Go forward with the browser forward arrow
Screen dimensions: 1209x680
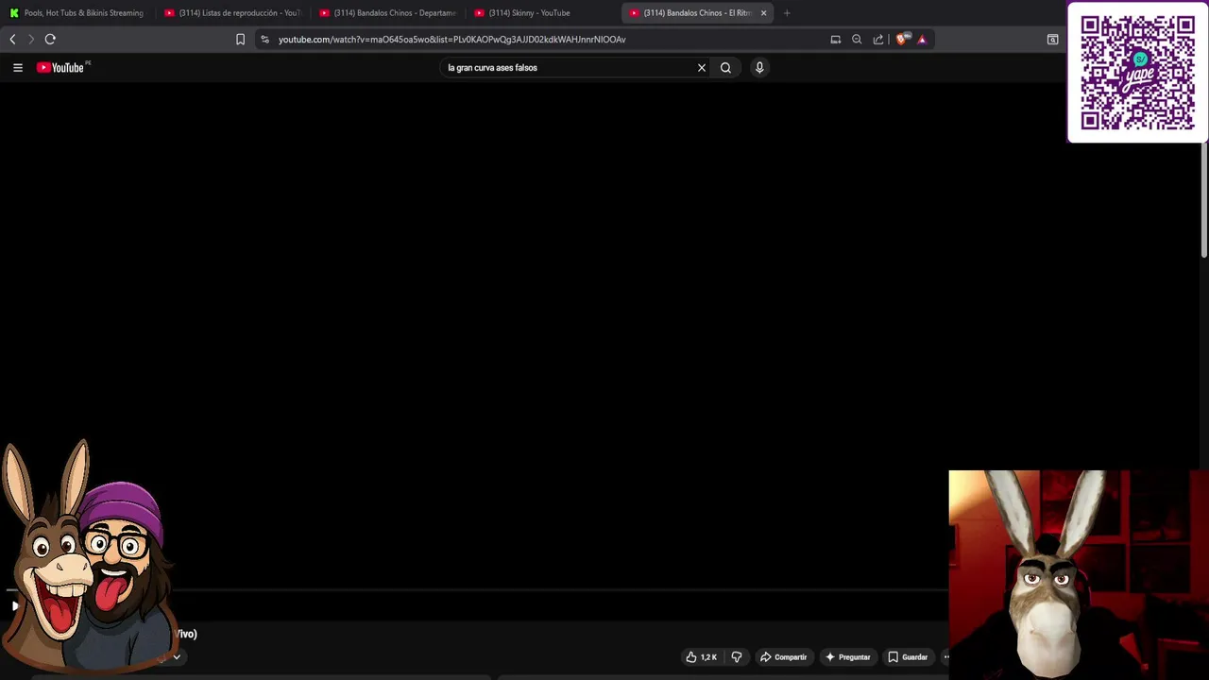pyautogui.click(x=30, y=39)
